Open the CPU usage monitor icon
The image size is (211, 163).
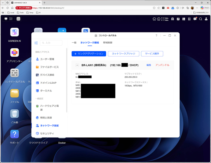coord(154,19)
